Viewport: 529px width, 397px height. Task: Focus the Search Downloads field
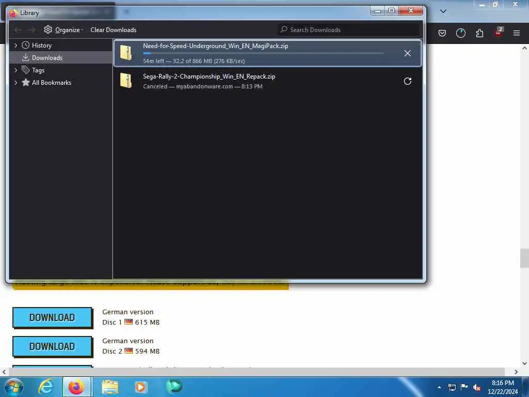[349, 29]
